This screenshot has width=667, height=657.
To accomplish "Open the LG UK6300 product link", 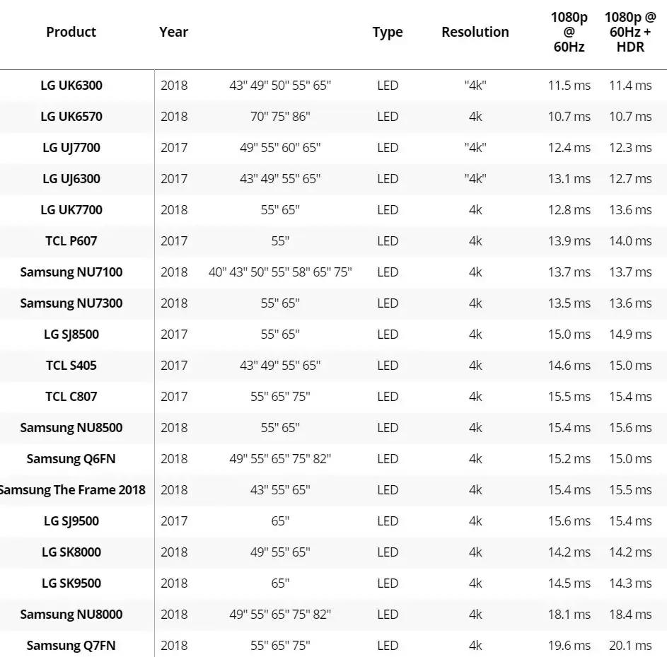I will coord(71,86).
